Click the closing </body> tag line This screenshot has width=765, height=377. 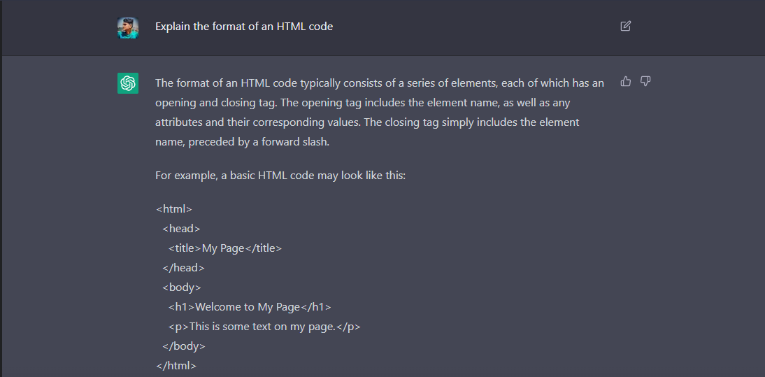[x=184, y=346]
